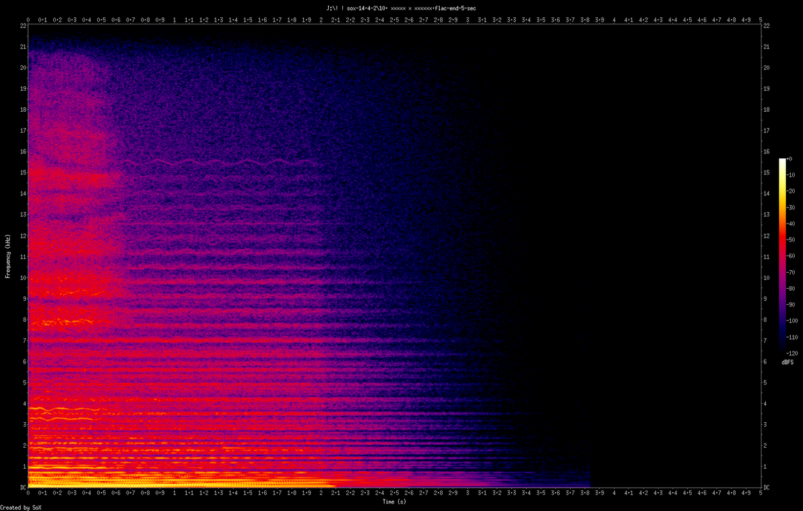Click the "-50" value on dBFS legend
Image resolution: width=803 pixels, height=511 pixels.
pyautogui.click(x=791, y=240)
